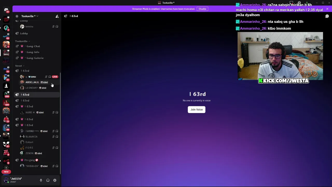
Task: Open the Gang-Info text channel
Action: coord(37,52)
